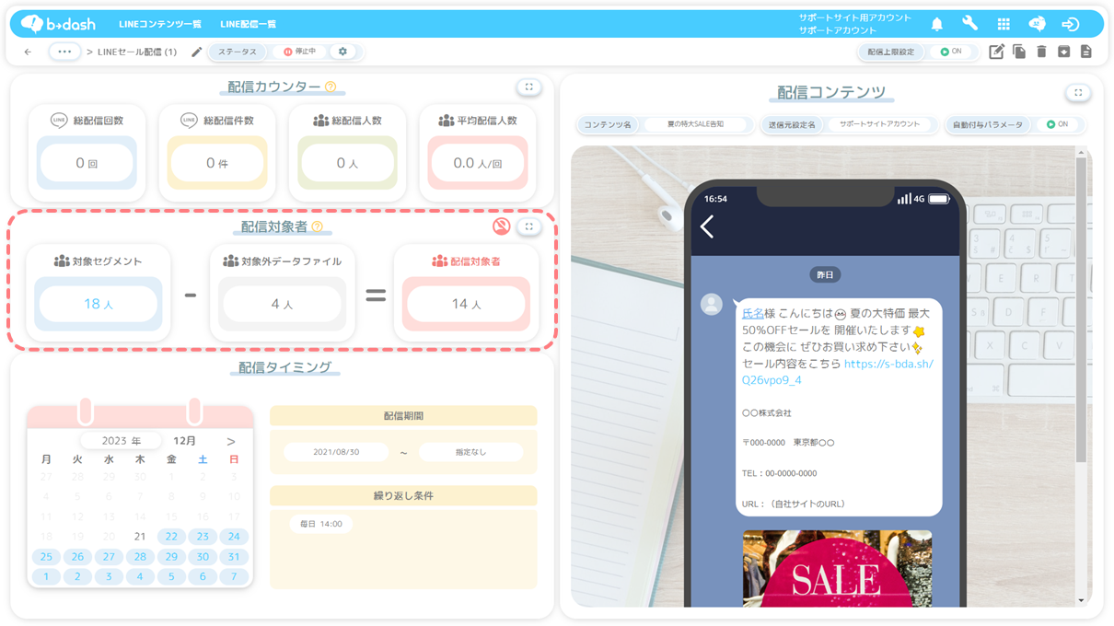Toggle the 停止中 status indicator

300,52
